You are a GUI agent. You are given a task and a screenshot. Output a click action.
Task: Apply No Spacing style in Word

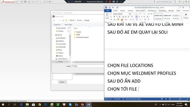tap(167, 17)
